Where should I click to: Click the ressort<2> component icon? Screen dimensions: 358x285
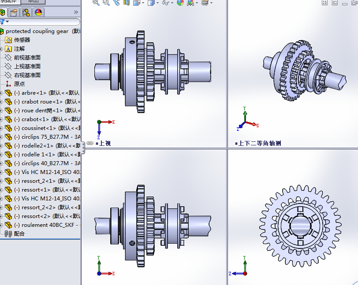[8, 216]
